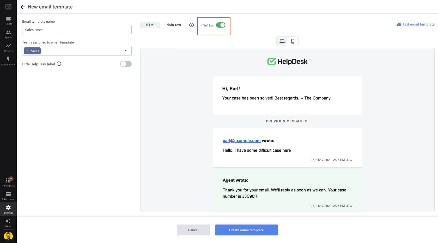The image size is (438, 243).
Task: Switch to the Plain text tab
Action: click(173, 25)
